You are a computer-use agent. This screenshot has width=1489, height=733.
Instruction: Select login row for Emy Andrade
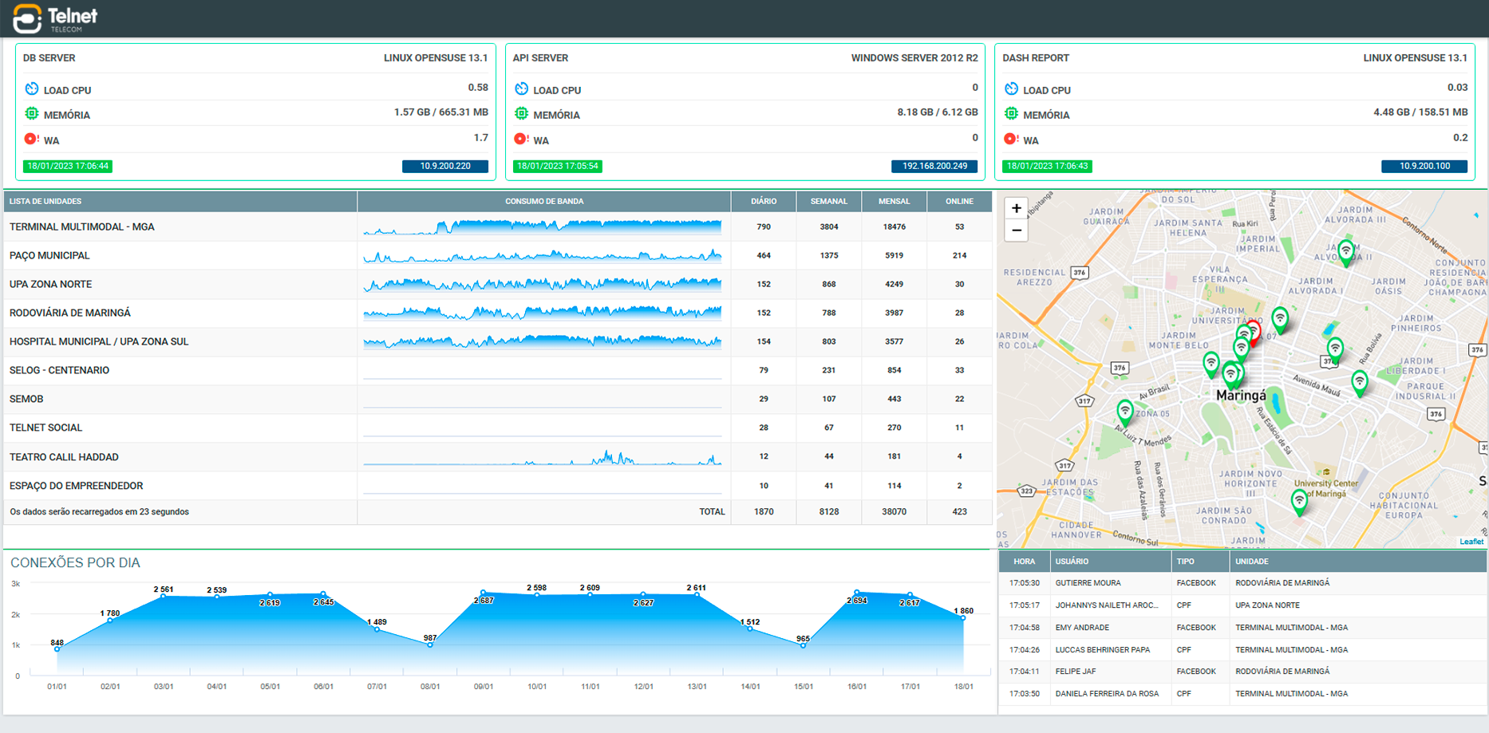[1242, 628]
